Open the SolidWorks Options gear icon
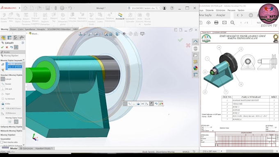 click(62, 8)
